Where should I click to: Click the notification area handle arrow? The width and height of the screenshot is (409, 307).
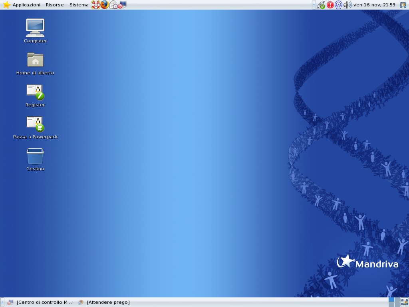pos(314,5)
